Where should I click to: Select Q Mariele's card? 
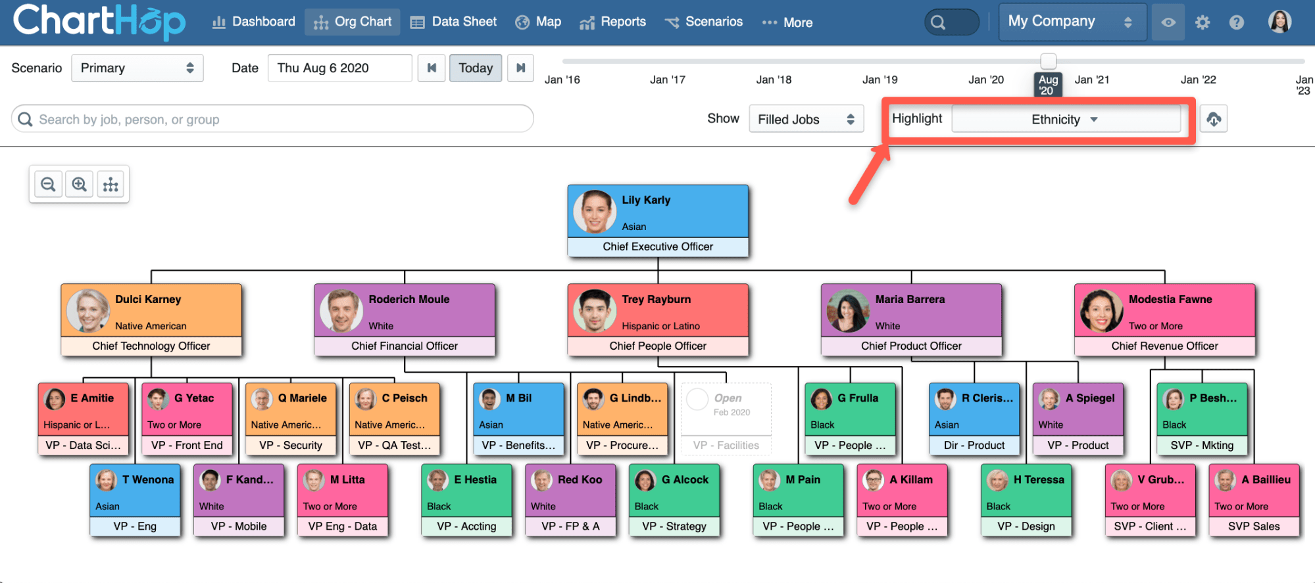pos(291,419)
